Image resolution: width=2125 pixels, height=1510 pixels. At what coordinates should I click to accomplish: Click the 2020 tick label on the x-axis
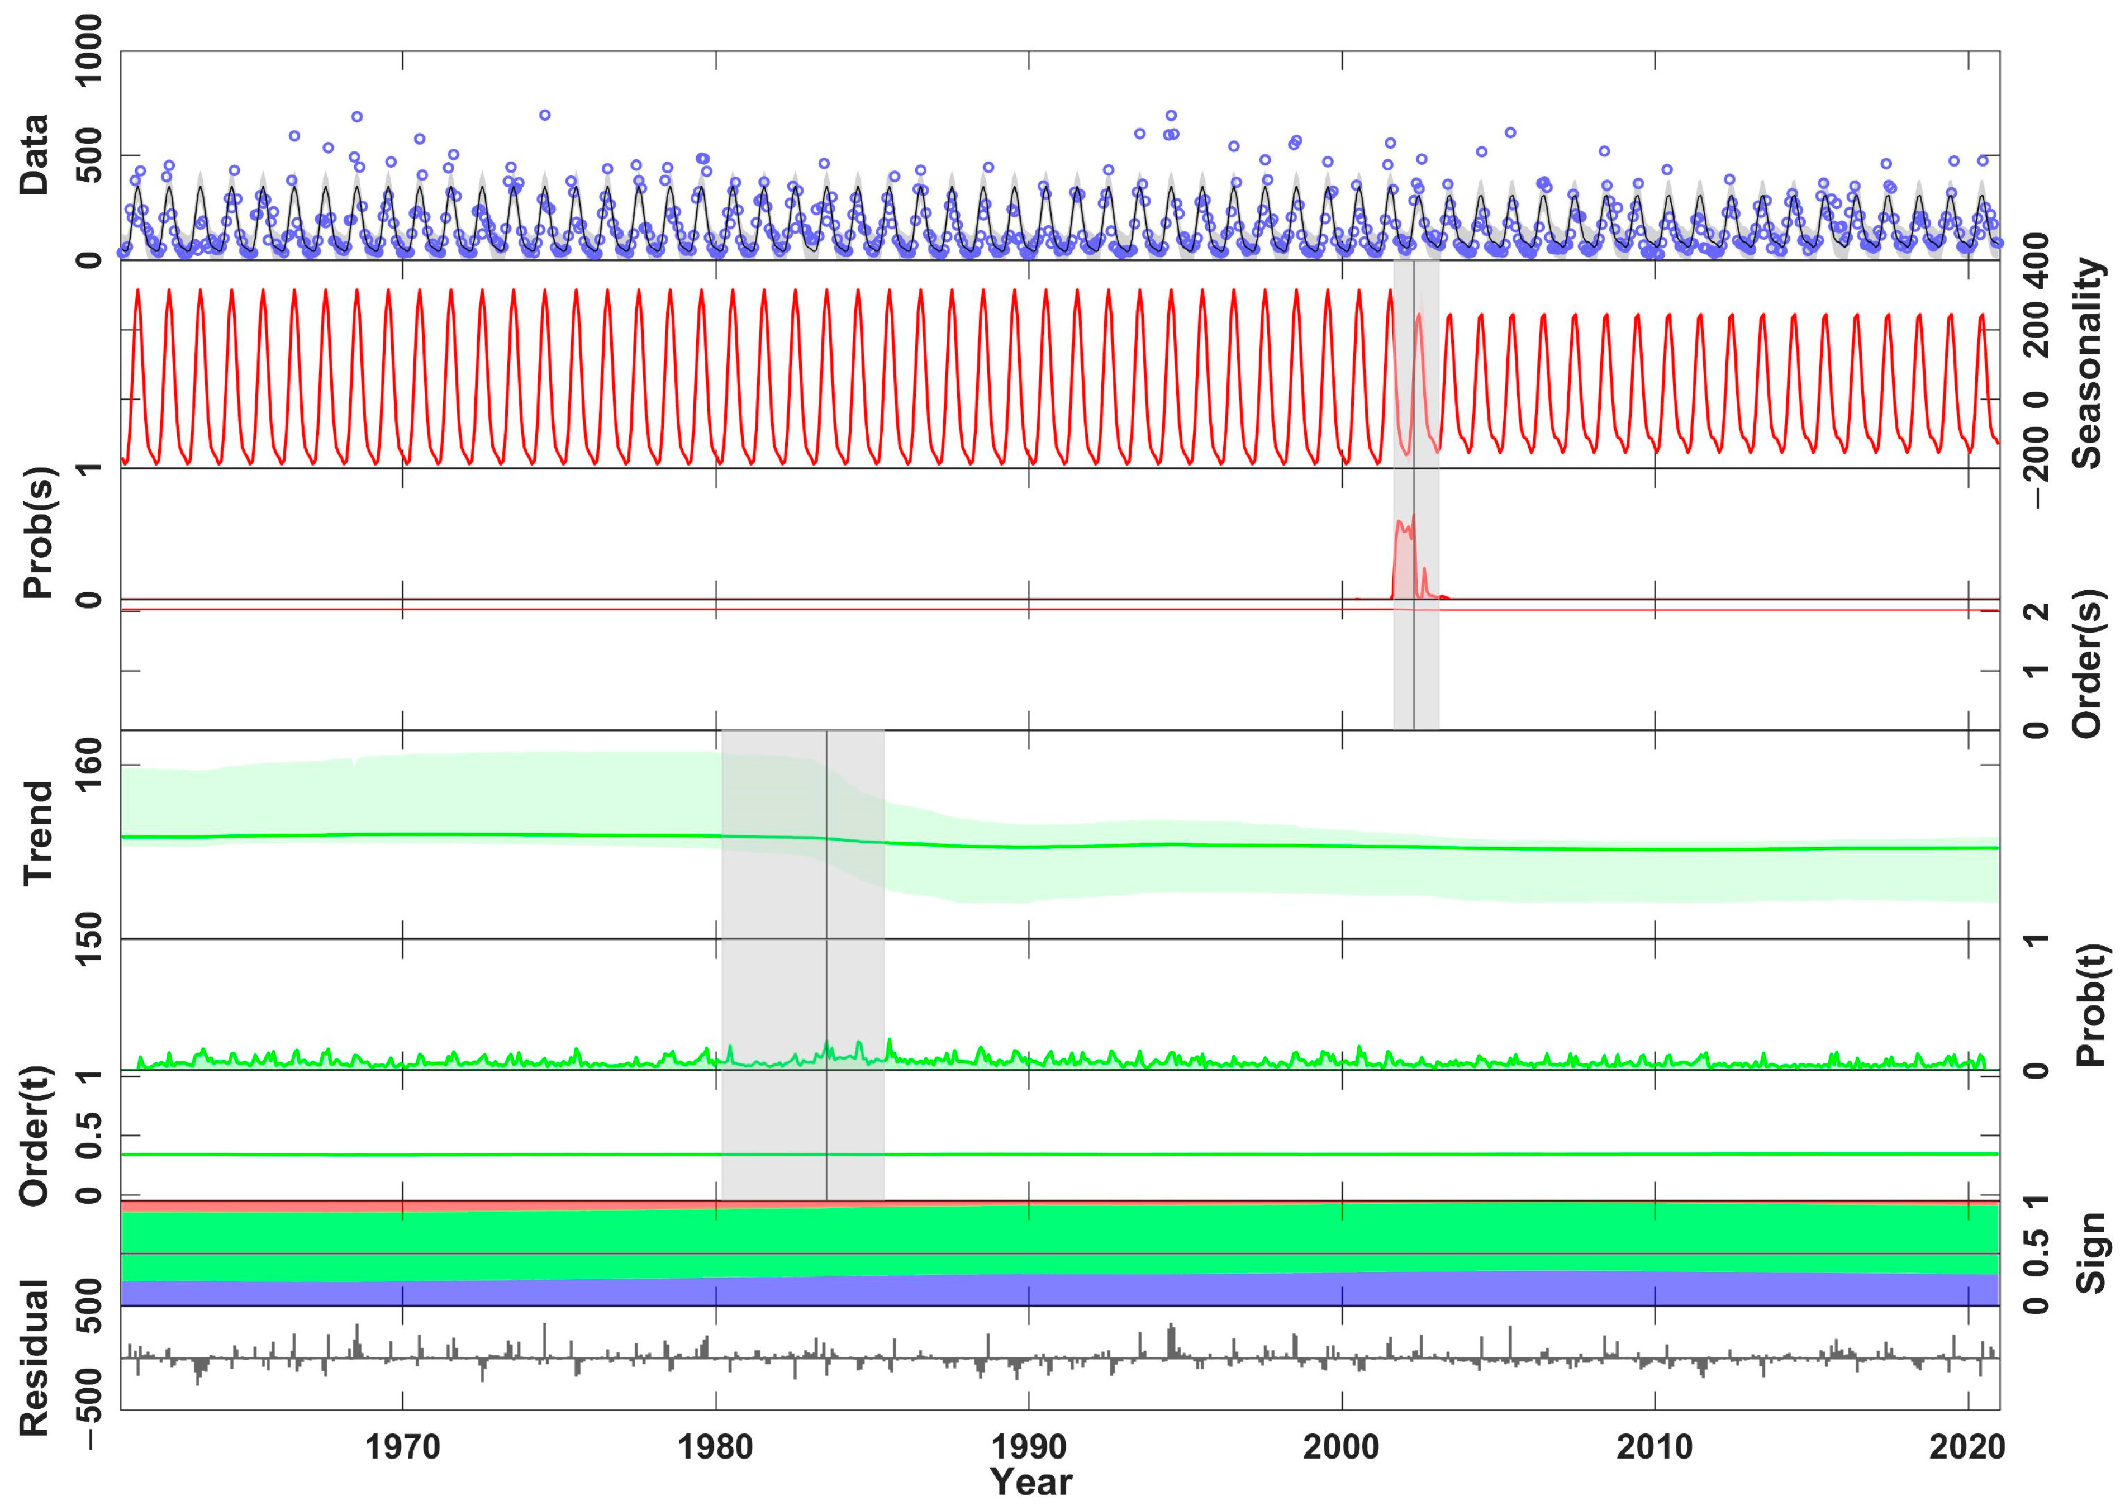coord(1968,1447)
